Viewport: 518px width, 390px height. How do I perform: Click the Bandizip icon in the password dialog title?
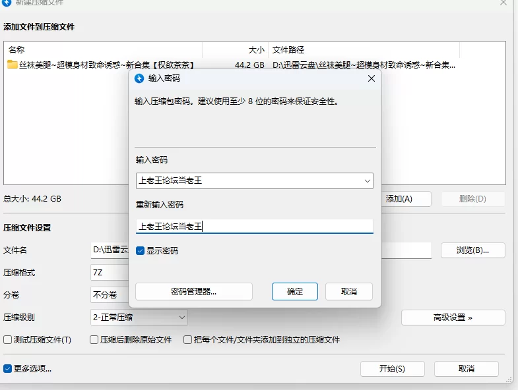(139, 78)
